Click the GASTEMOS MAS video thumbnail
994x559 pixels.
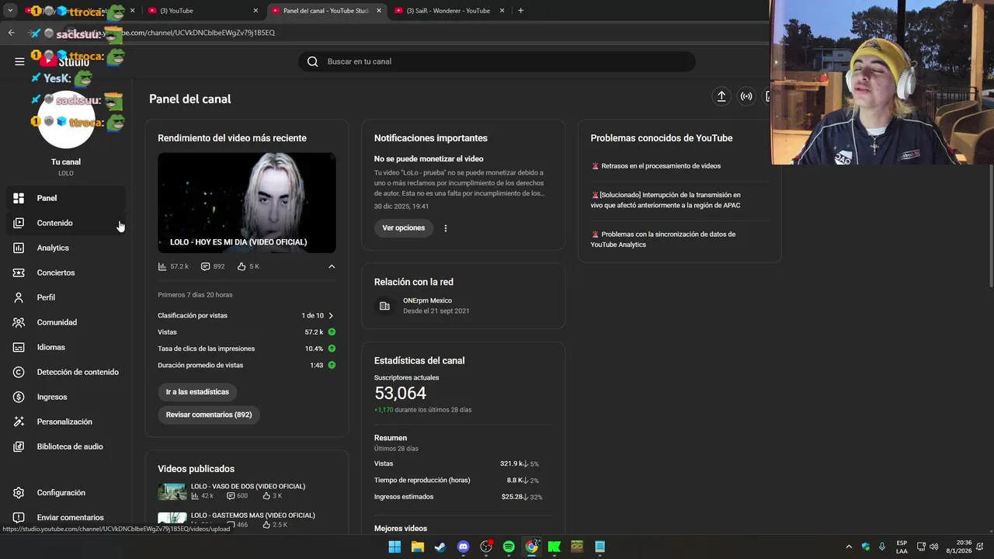172,518
